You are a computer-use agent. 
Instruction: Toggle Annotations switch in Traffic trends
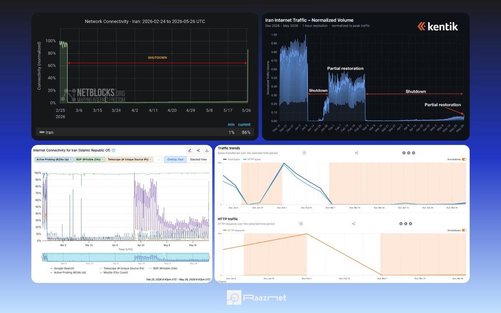pyautogui.click(x=464, y=159)
